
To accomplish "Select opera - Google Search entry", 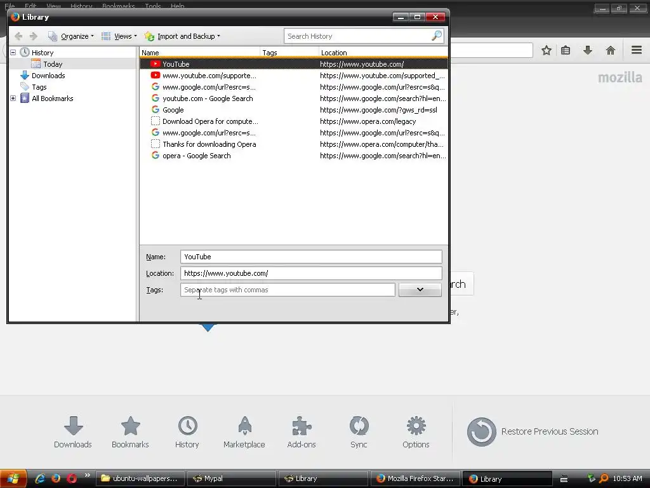I will 294,156.
